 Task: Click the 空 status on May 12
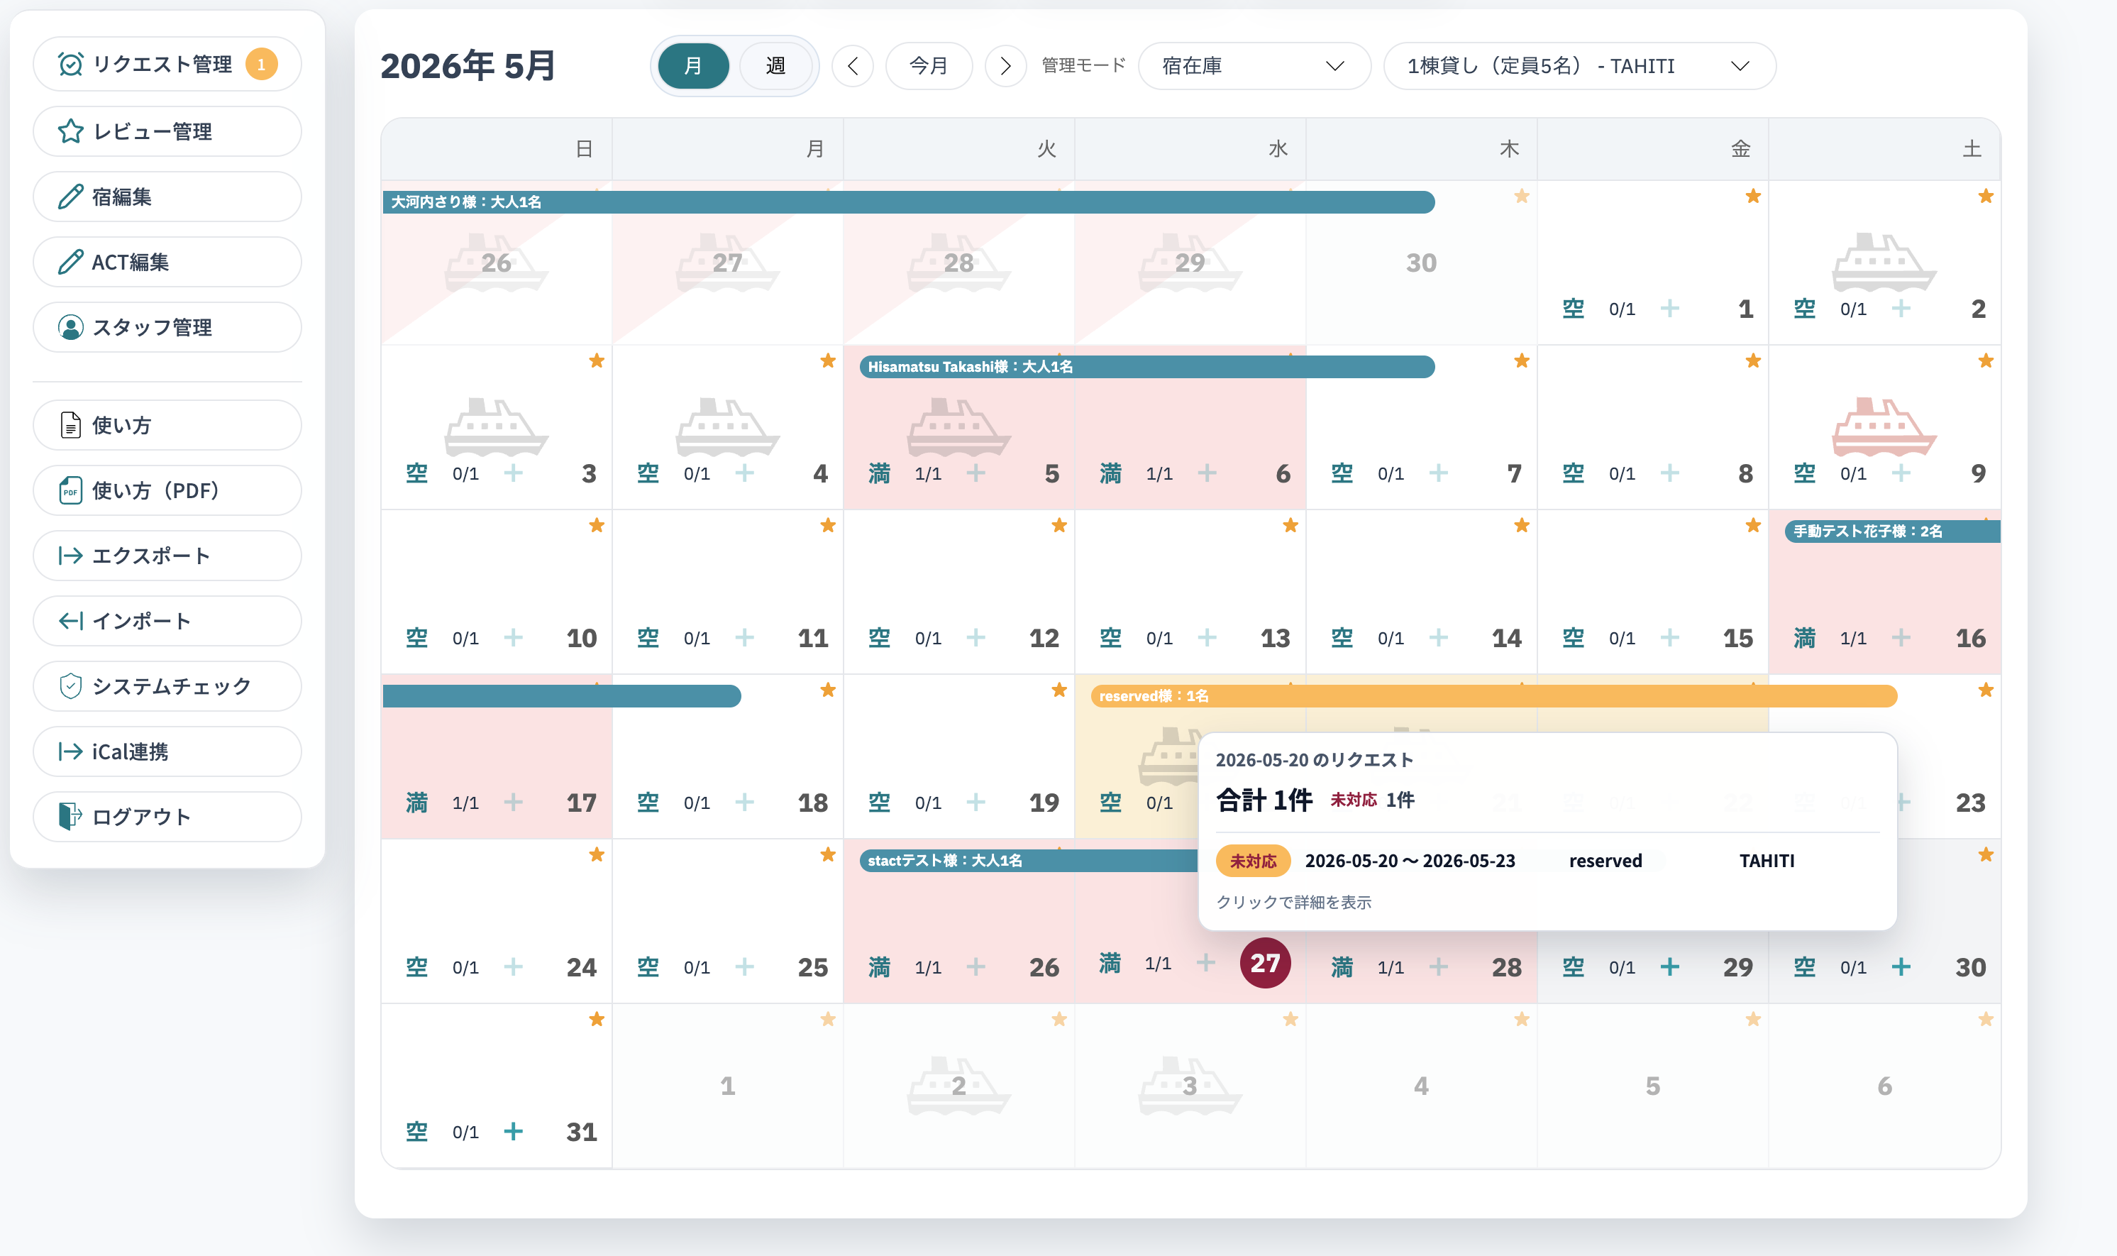coord(878,637)
